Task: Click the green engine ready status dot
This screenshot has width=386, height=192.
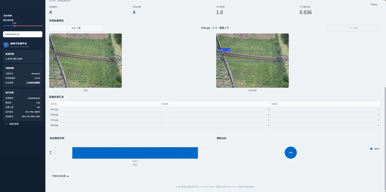Action: pos(6,59)
